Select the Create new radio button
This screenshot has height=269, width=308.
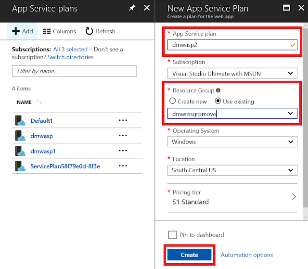[173, 102]
